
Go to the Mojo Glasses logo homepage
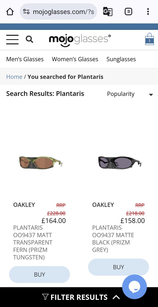[x=80, y=40]
